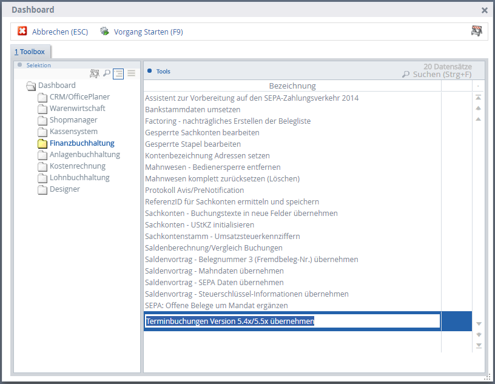Image resolution: width=495 pixels, height=384 pixels.
Task: Click the layout settings icon in Selektion
Action: 95,73
